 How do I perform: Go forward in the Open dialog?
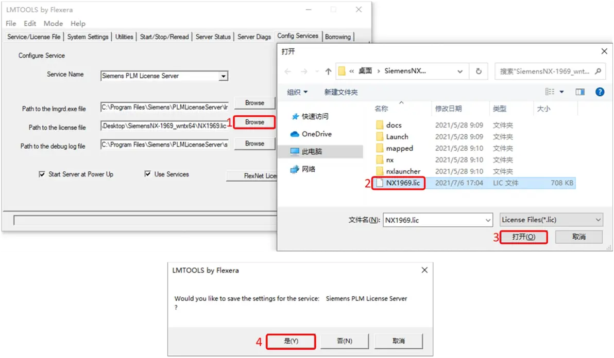coord(304,71)
